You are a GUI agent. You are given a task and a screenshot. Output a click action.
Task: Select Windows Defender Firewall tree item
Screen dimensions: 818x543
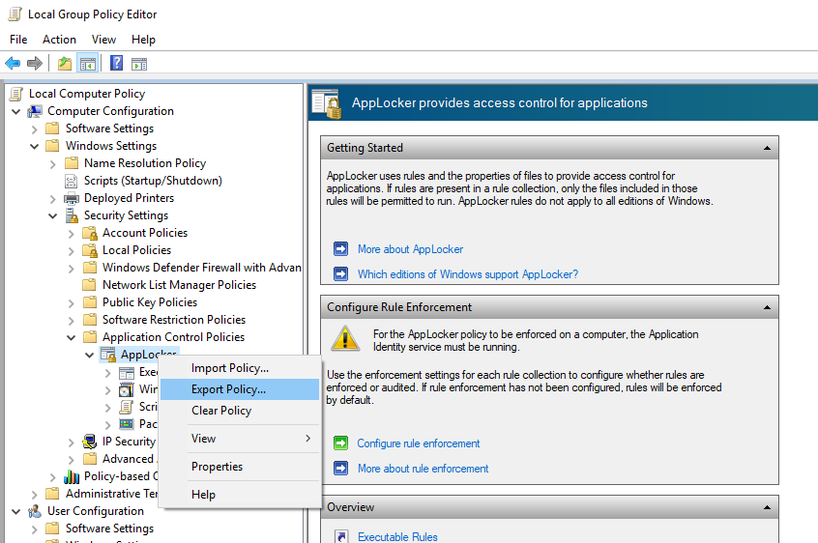point(202,268)
